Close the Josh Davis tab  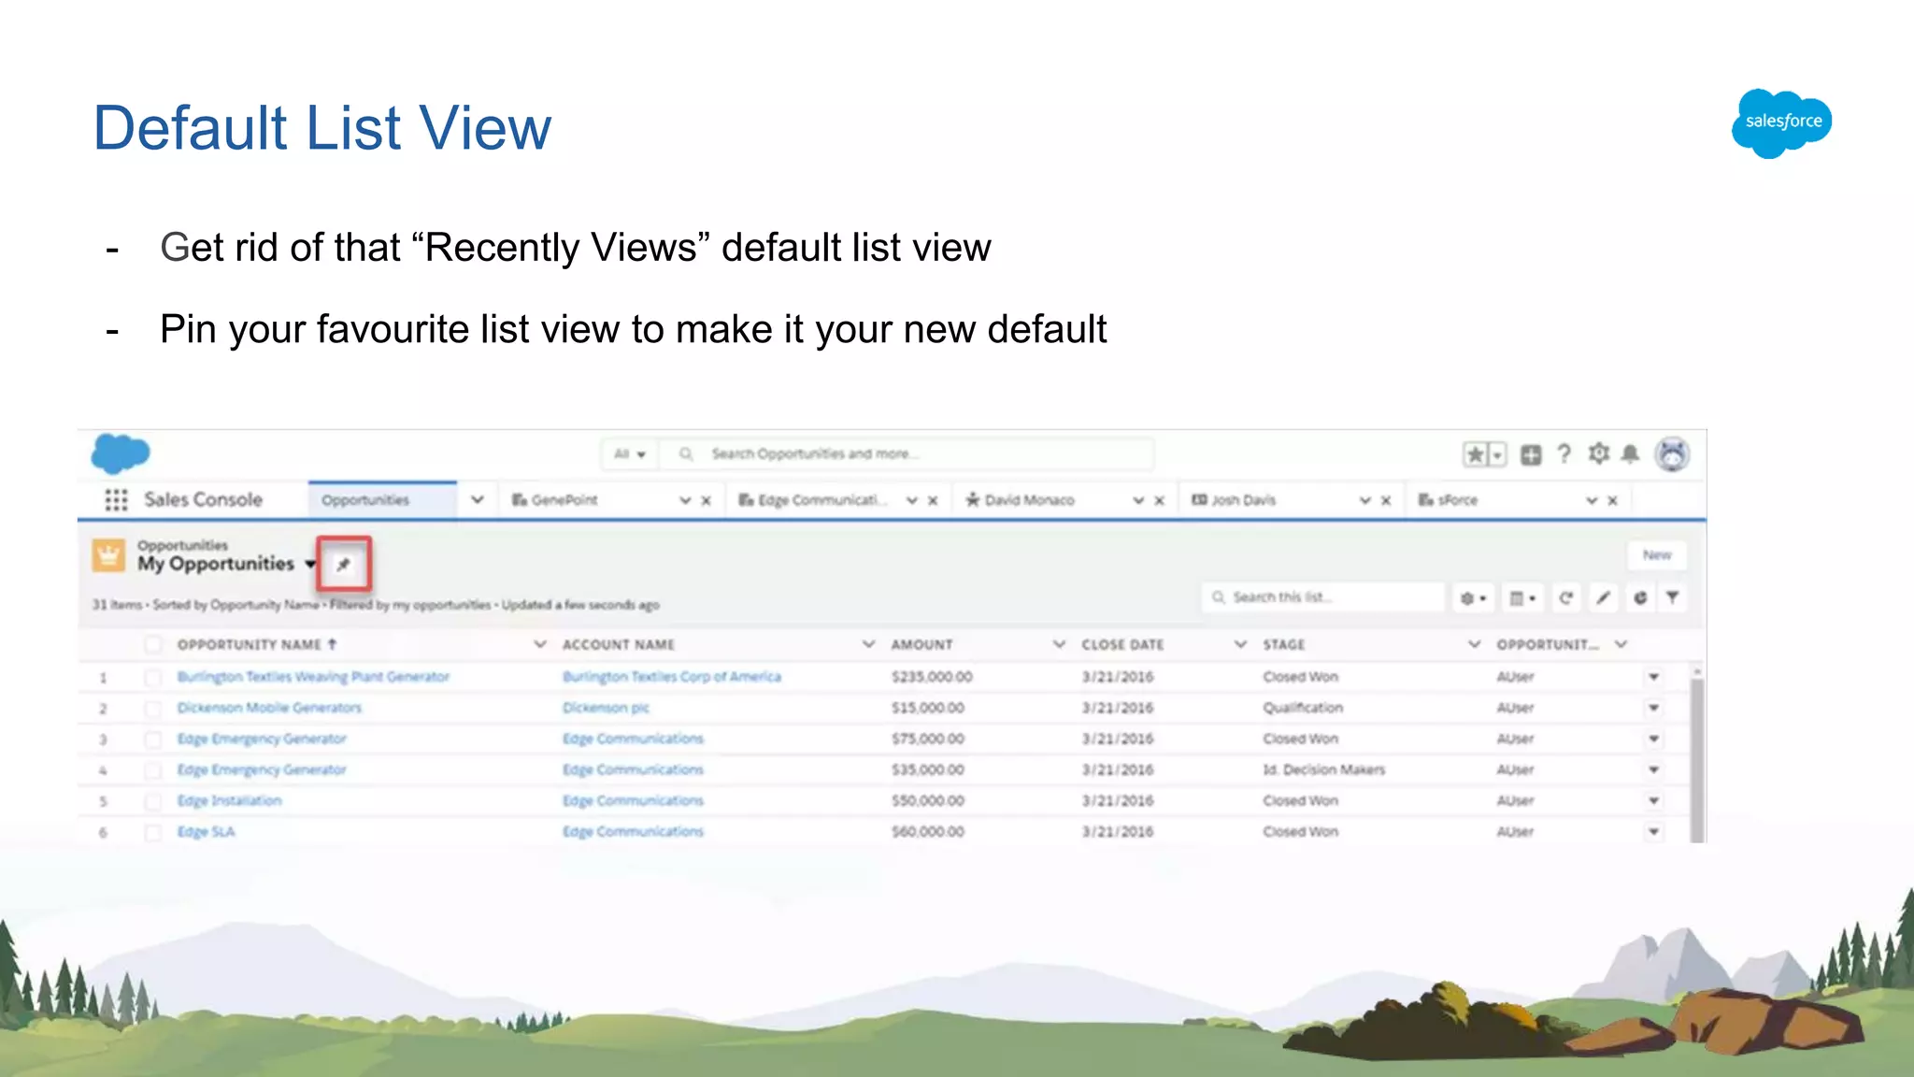1386,500
